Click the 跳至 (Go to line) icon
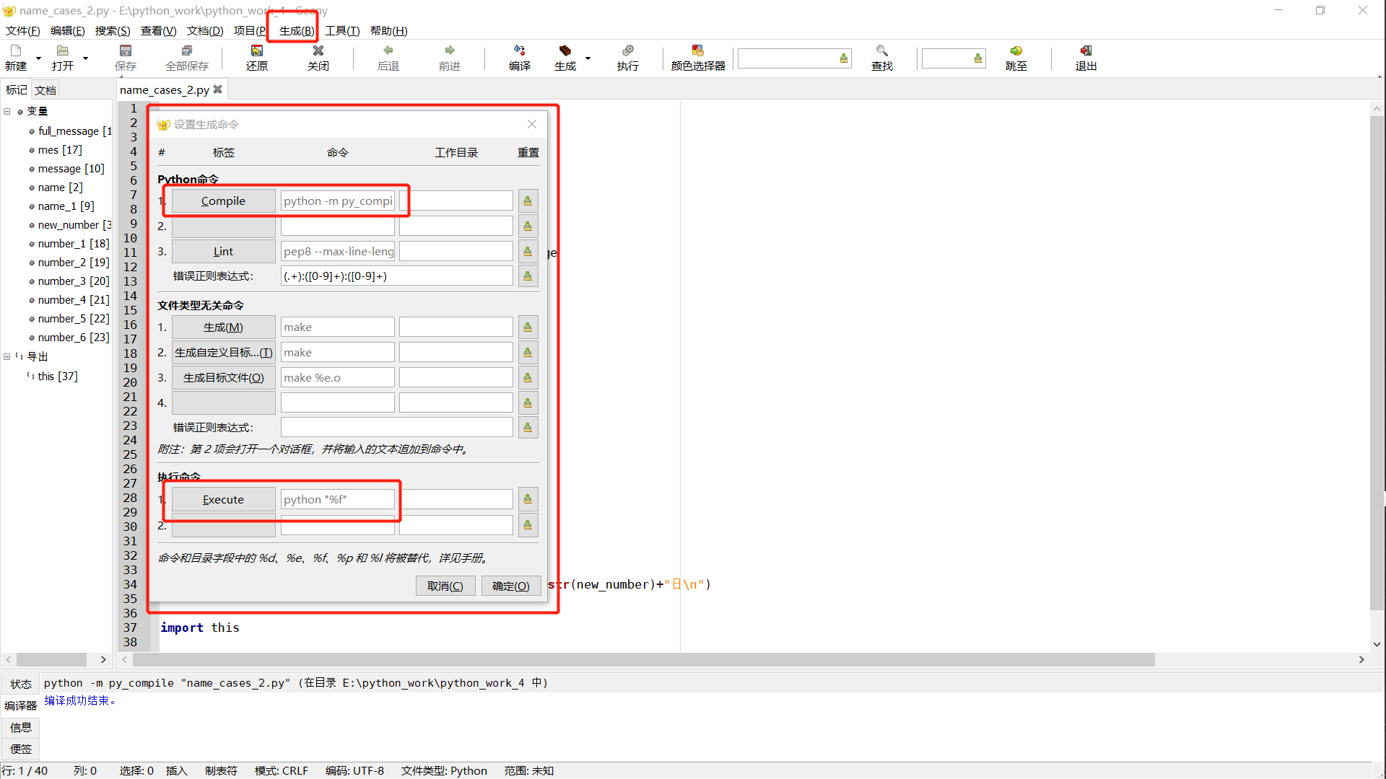 (1016, 50)
